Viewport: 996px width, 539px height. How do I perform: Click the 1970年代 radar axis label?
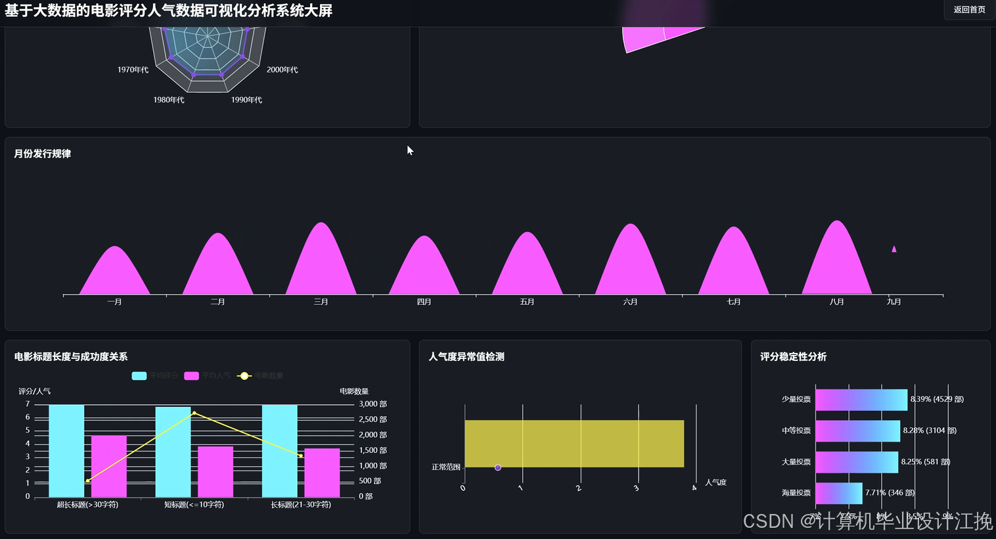point(133,70)
